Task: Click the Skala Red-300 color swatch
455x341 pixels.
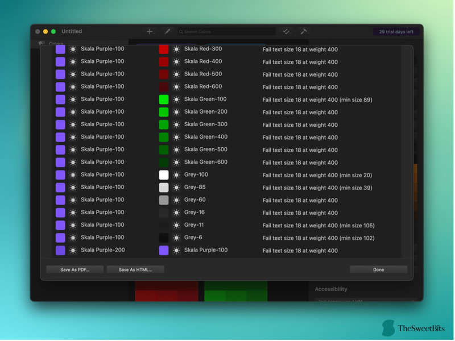Action: click(x=164, y=49)
